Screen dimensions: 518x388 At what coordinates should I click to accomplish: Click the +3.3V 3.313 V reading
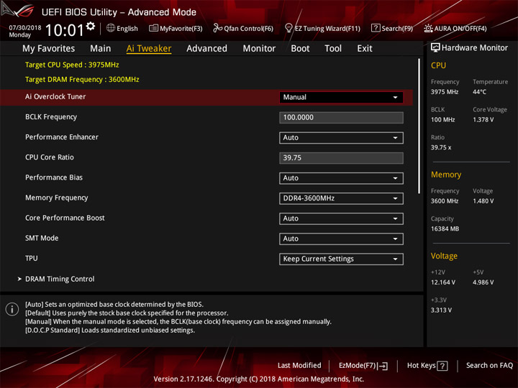point(441,310)
